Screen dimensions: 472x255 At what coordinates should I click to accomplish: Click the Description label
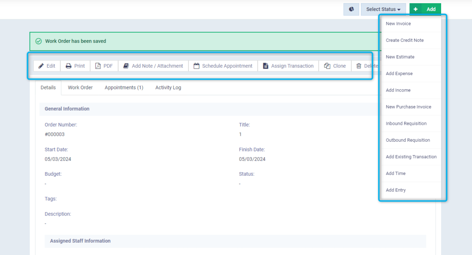pyautogui.click(x=58, y=214)
